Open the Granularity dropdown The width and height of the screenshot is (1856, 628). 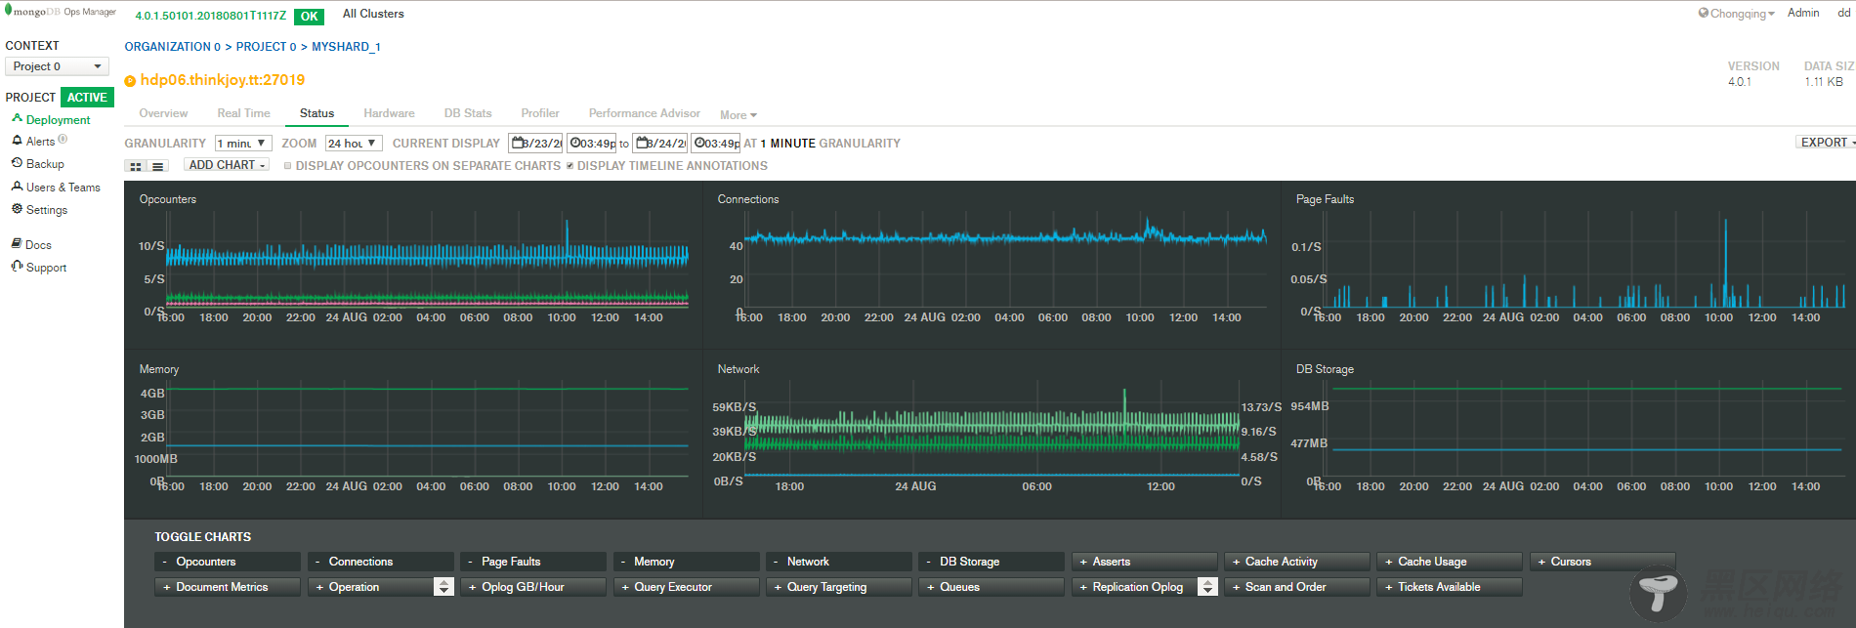242,144
